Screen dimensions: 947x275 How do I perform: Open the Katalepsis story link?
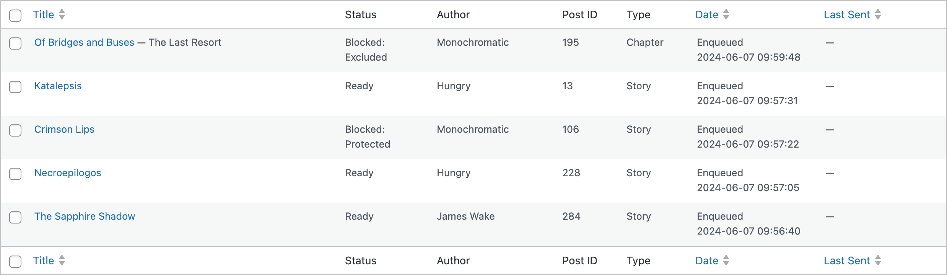pos(58,86)
